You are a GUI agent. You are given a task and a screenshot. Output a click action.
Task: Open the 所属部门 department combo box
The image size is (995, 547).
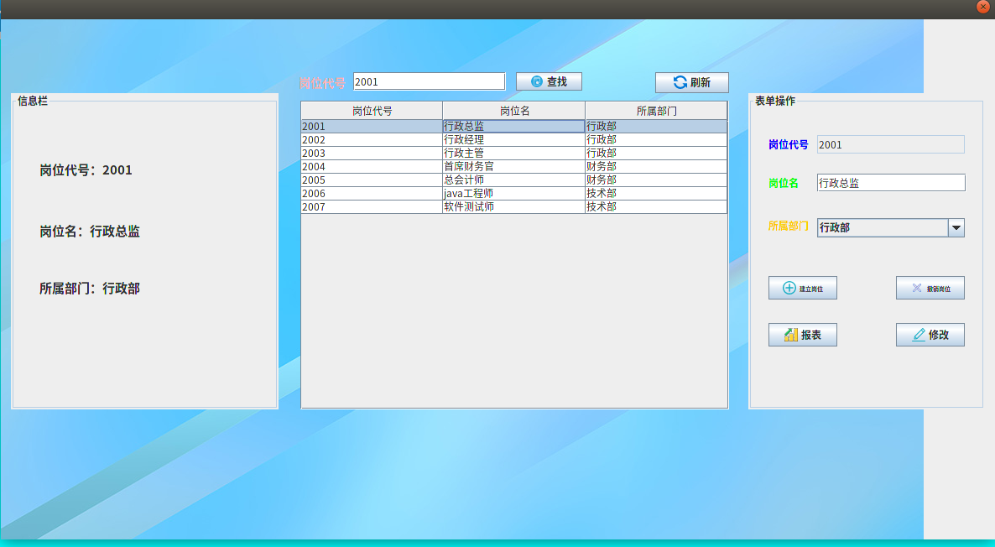click(891, 228)
